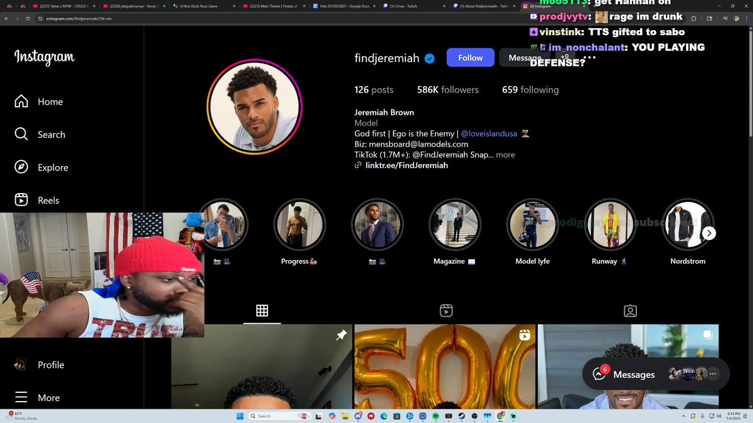
Task: Expand the More hamburger menu
Action: (38, 397)
